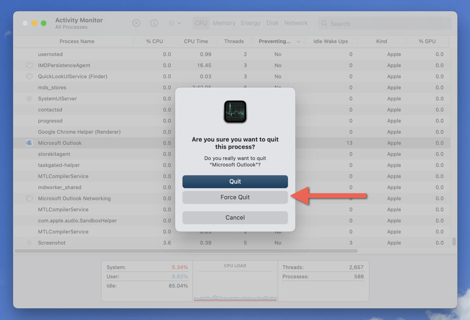Switch to the Energy tab

tap(251, 23)
